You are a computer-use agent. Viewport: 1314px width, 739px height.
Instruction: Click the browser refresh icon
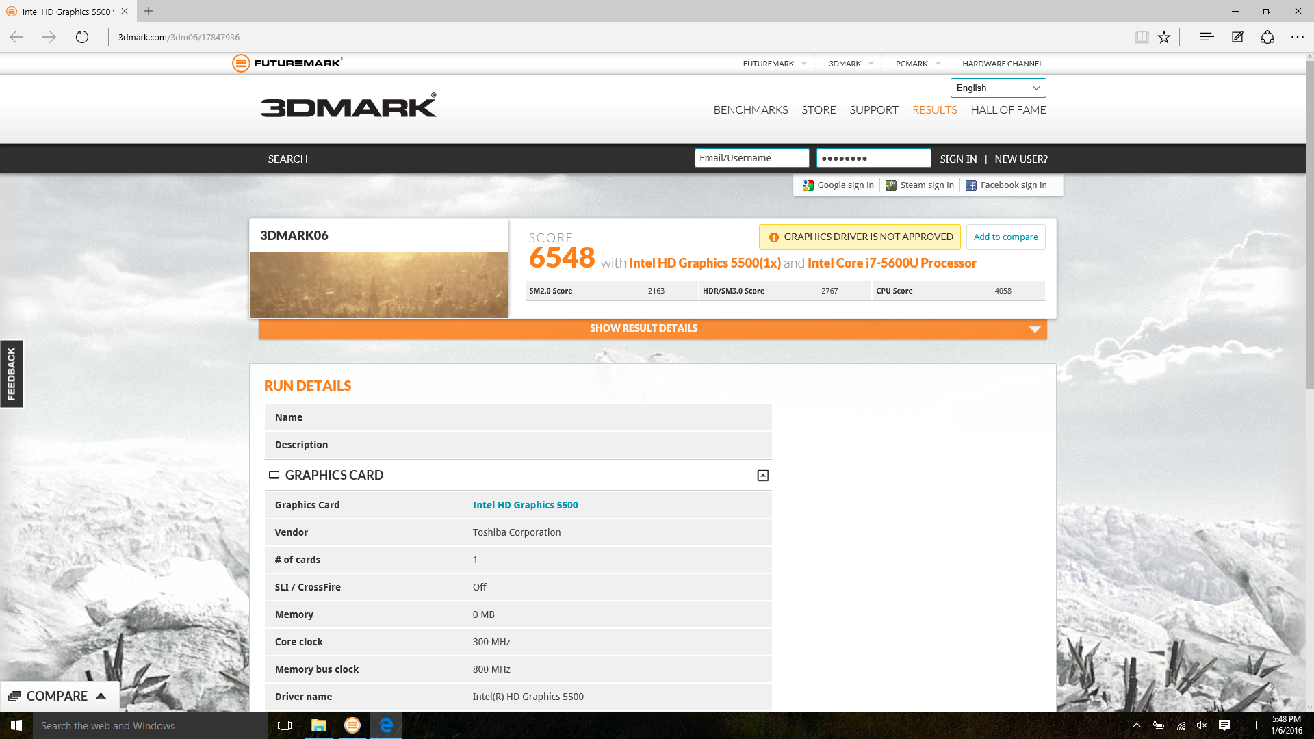[x=82, y=37]
